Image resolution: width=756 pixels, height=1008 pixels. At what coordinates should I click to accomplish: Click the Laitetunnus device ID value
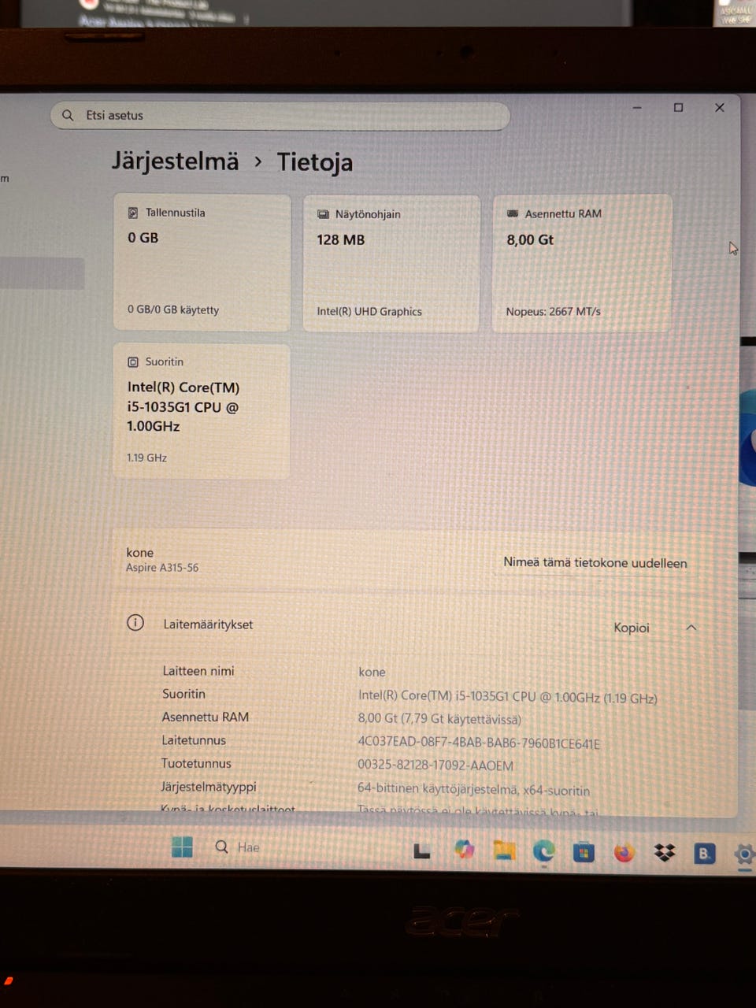[479, 743]
